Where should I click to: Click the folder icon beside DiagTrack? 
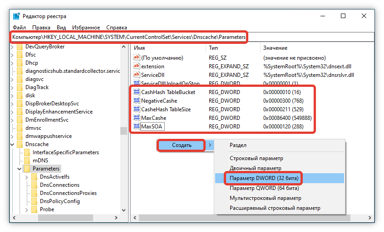point(20,87)
